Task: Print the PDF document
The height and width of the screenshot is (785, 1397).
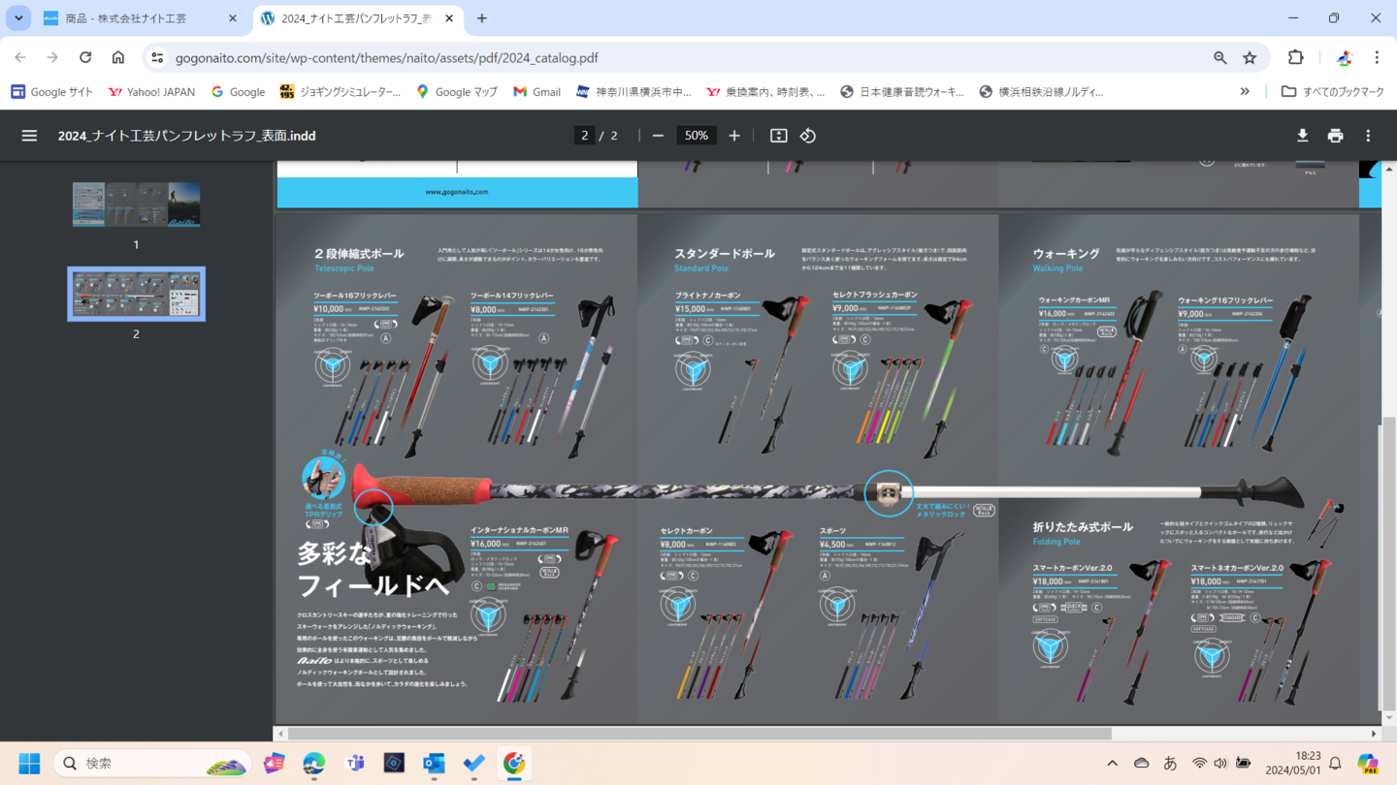Action: pyautogui.click(x=1335, y=136)
